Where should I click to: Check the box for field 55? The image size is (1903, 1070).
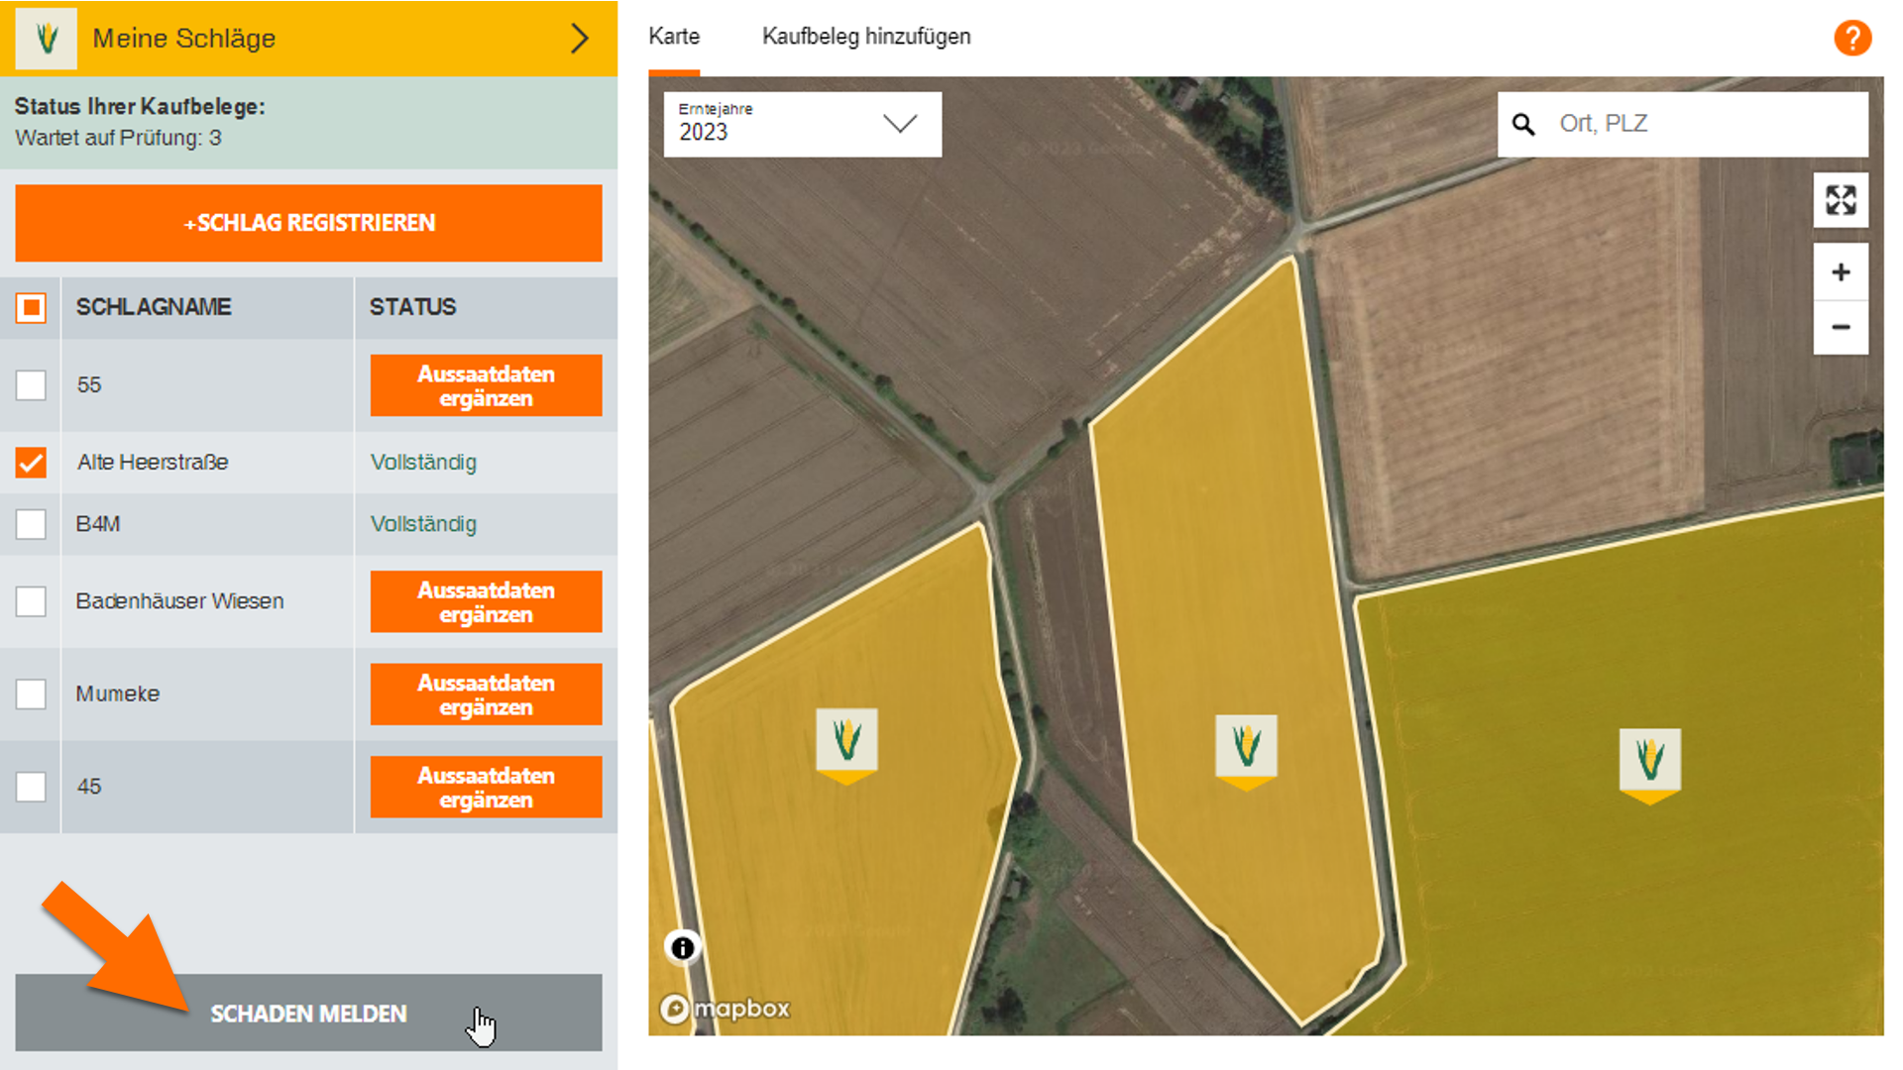(x=31, y=384)
